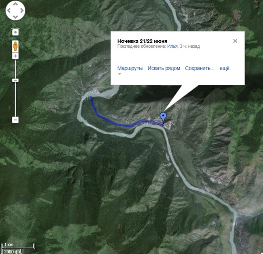Zoom out with the minus button

pyautogui.click(x=15, y=120)
